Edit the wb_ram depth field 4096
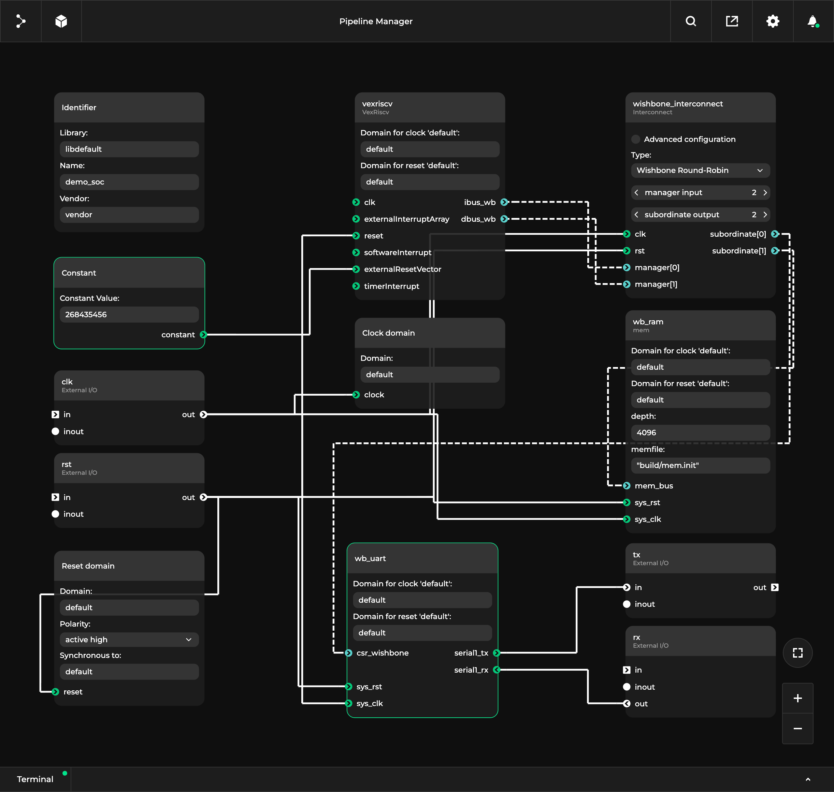Image resolution: width=834 pixels, height=792 pixels. tap(701, 432)
